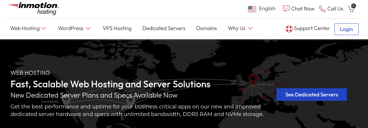
Task: Click the Los Angeles map label
Action: point(50,101)
